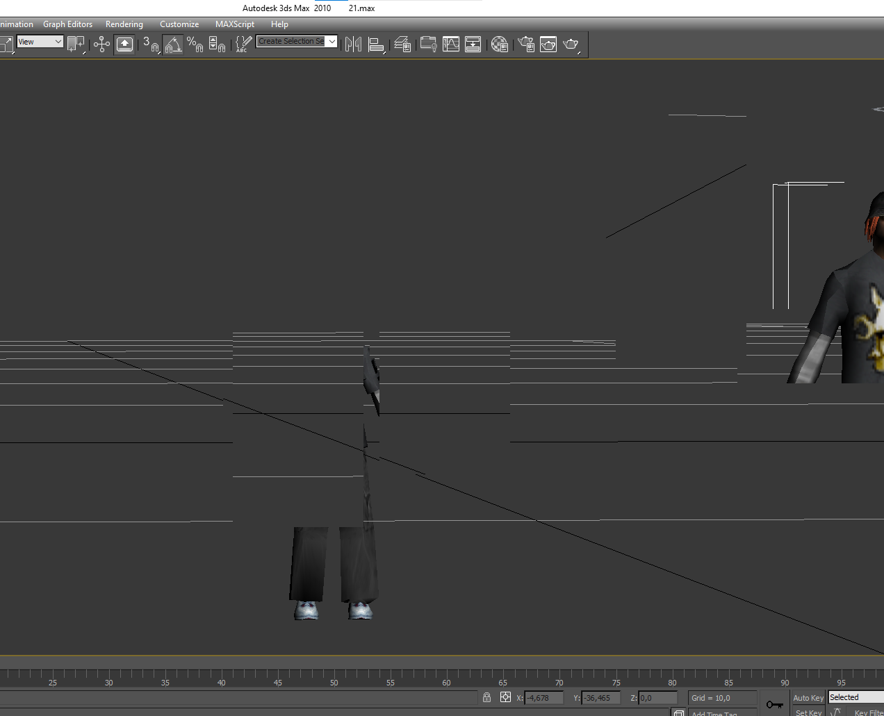Image resolution: width=884 pixels, height=716 pixels.
Task: Open Rendered Frame Window icon
Action: tap(548, 44)
